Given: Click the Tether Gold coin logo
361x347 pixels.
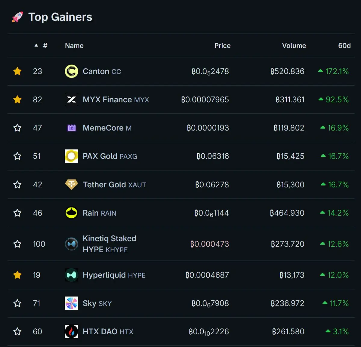Looking at the screenshot, I should pos(72,184).
